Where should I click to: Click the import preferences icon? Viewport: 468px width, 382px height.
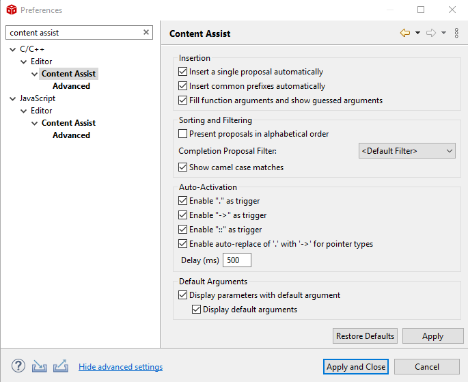[40, 366]
